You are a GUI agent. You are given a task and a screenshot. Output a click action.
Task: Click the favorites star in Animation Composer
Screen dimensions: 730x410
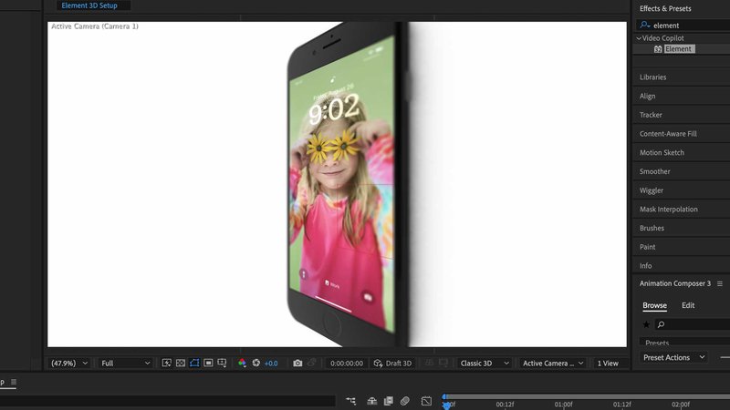646,324
